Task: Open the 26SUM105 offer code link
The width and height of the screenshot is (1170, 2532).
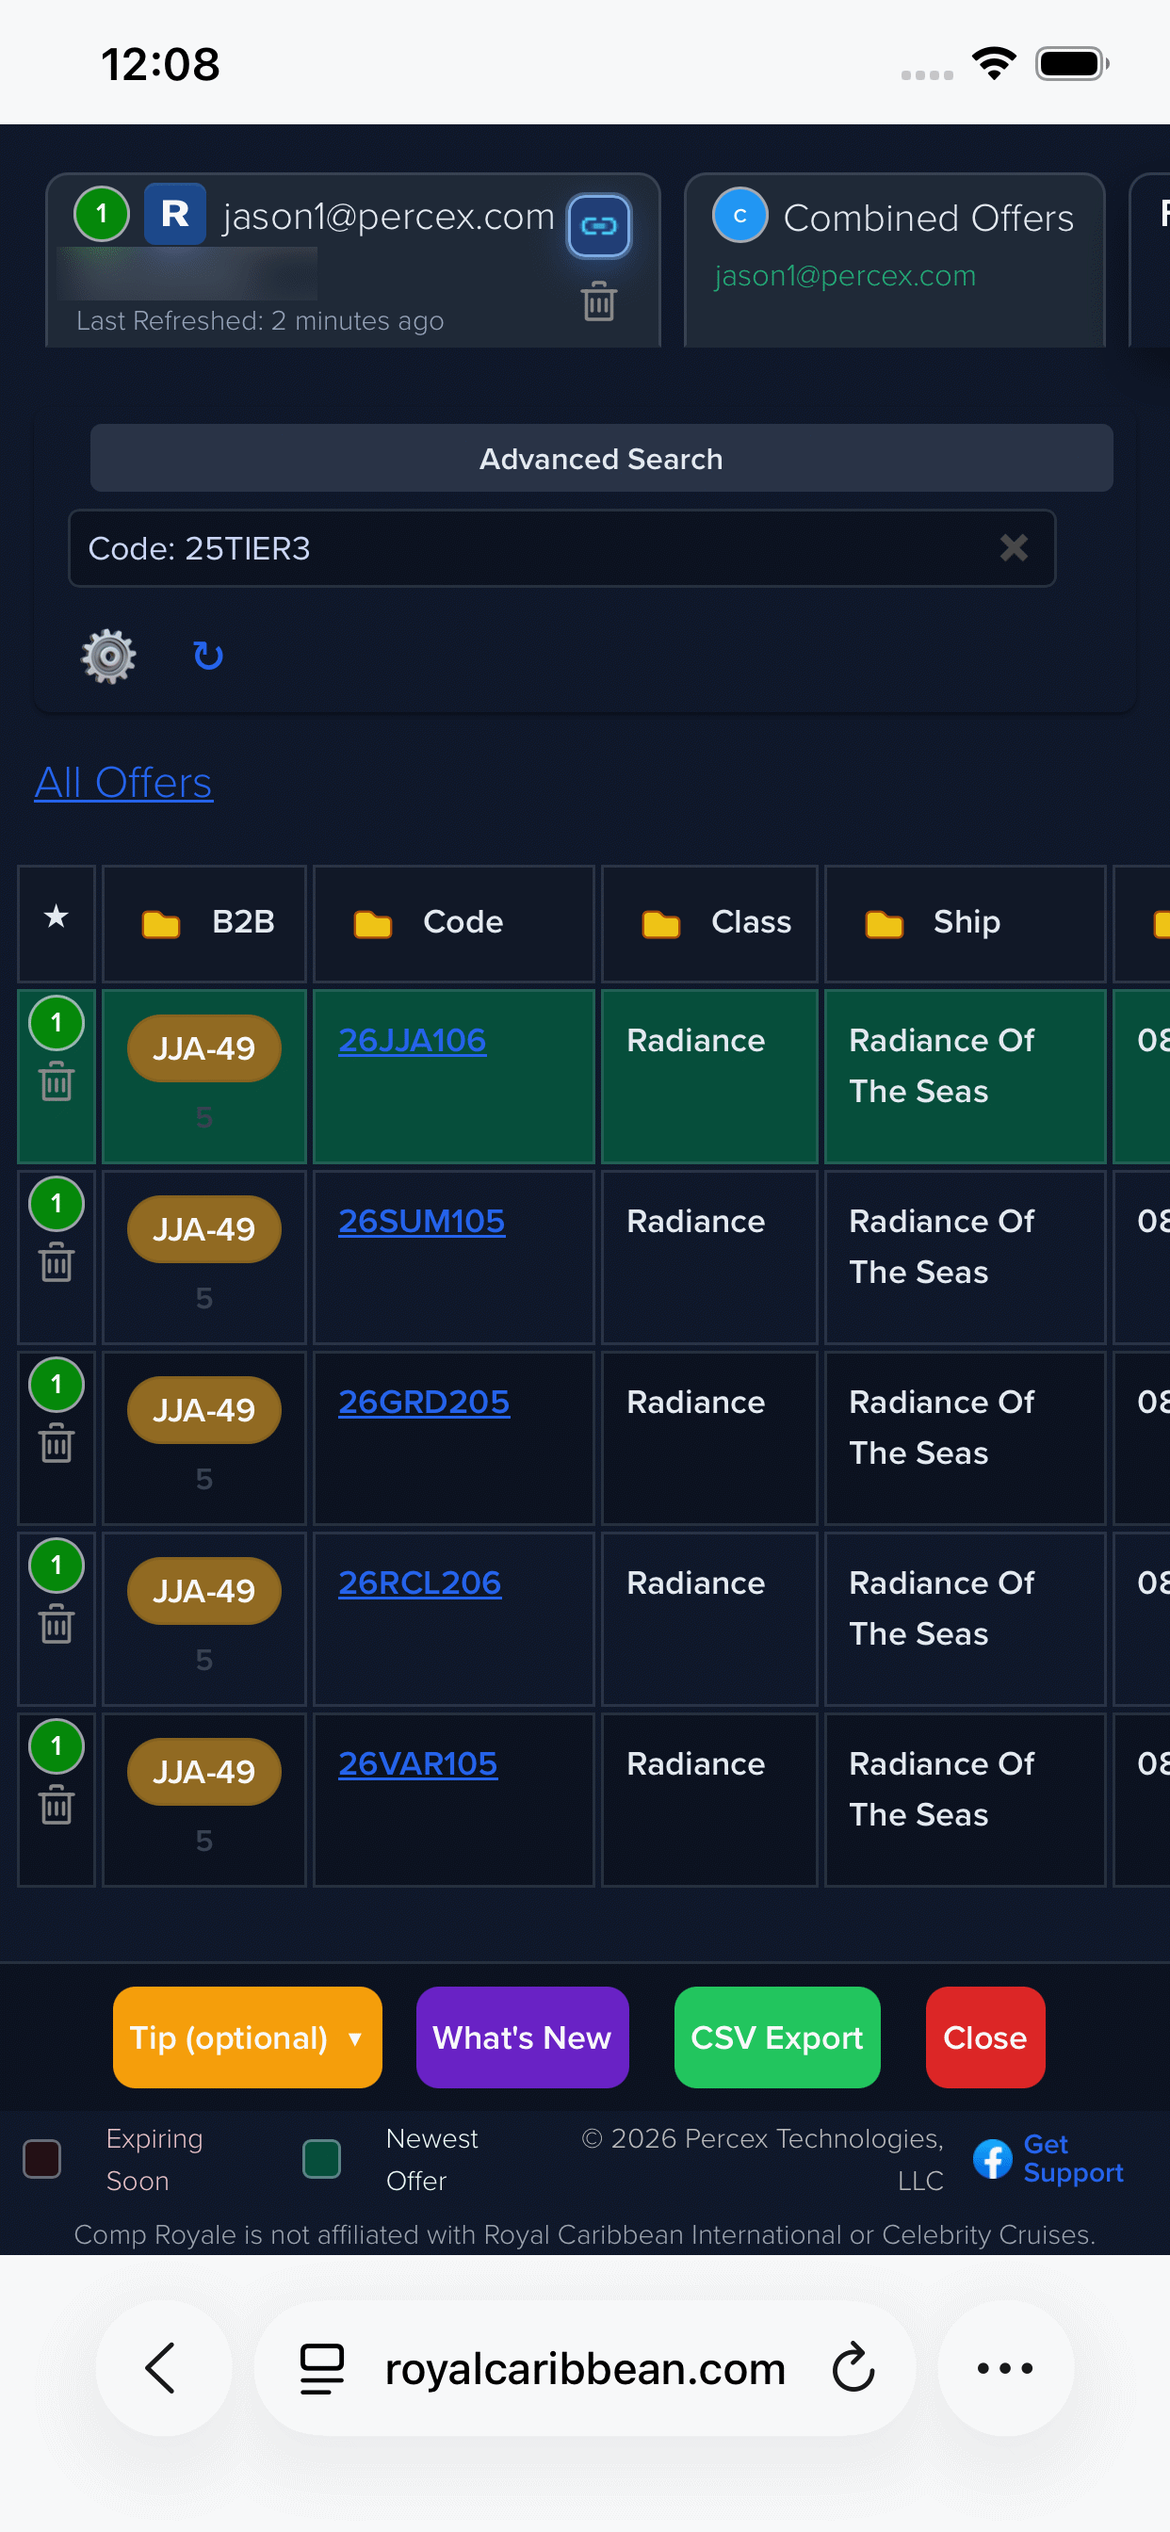Action: [x=421, y=1221]
